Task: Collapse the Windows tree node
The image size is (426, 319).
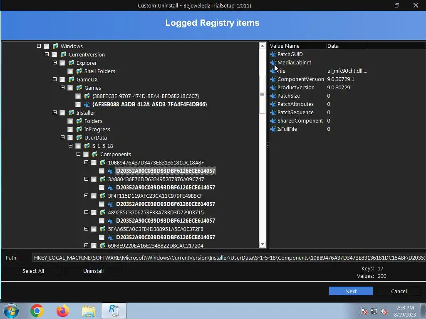Action: click(x=39, y=46)
